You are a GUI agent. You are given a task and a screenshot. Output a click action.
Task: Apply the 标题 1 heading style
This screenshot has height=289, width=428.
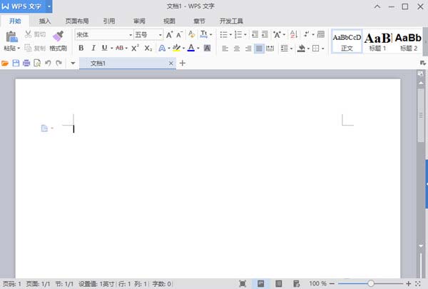click(x=377, y=40)
